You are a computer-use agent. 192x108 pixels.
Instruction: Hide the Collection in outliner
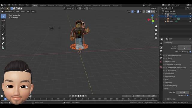click(190, 14)
